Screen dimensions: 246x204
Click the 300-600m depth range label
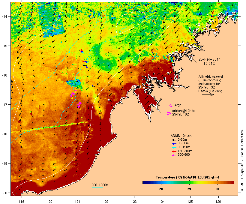pos(185,155)
